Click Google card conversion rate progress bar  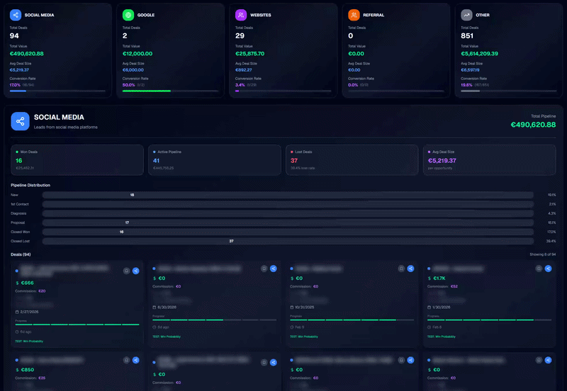click(170, 91)
